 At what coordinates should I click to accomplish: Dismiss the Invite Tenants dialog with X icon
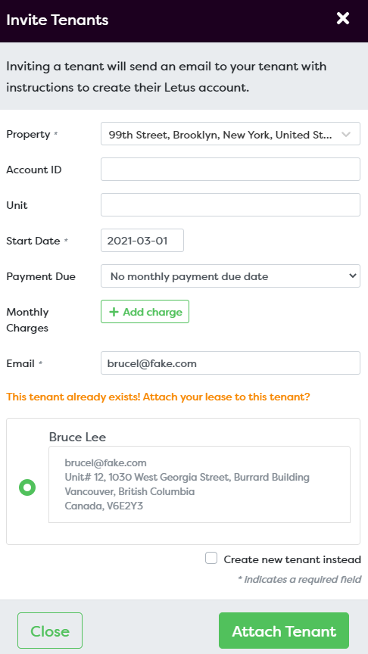(342, 18)
